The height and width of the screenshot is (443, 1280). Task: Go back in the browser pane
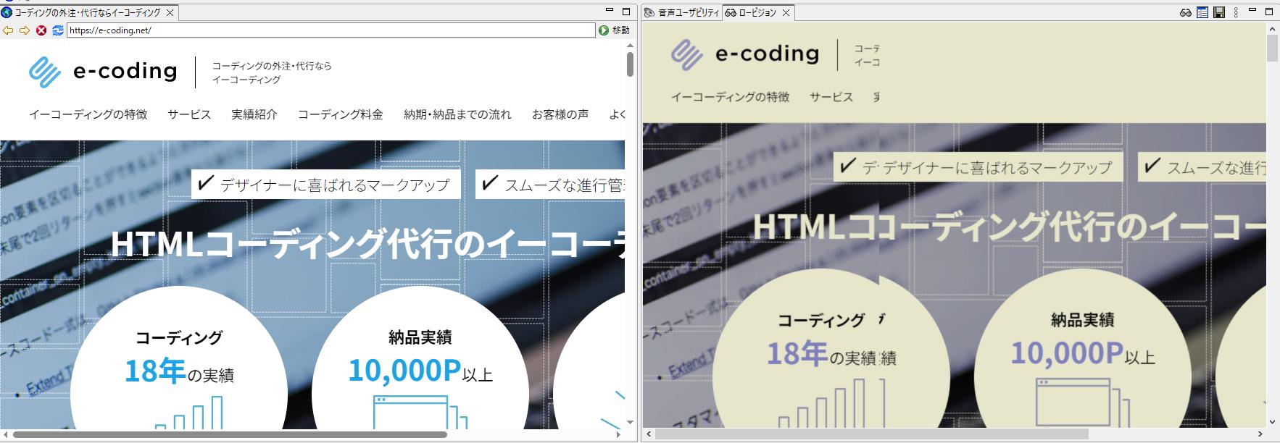click(8, 30)
